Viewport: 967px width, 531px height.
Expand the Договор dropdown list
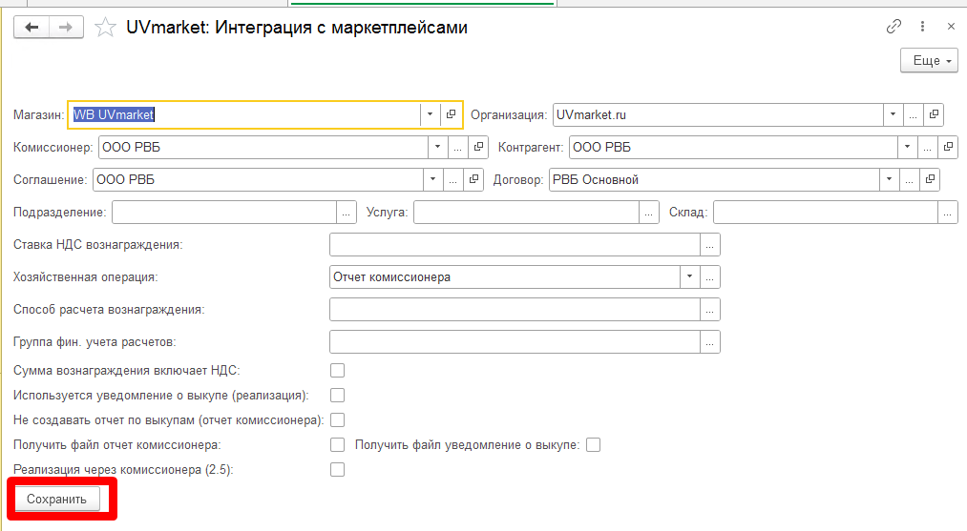(889, 180)
